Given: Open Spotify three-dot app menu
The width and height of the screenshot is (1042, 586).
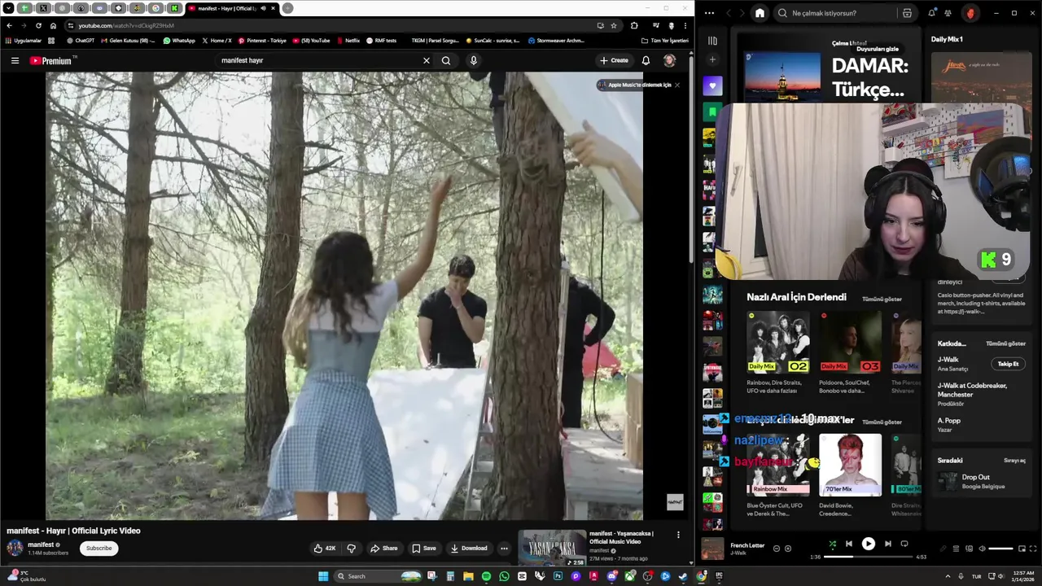Looking at the screenshot, I should pos(709,13).
